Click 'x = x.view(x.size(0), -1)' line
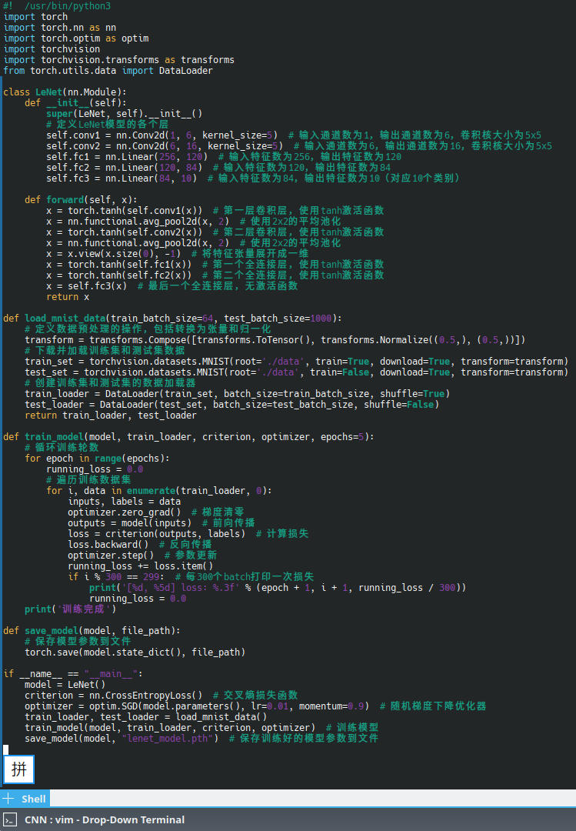Viewport: 576px width, 831px height. point(178,253)
